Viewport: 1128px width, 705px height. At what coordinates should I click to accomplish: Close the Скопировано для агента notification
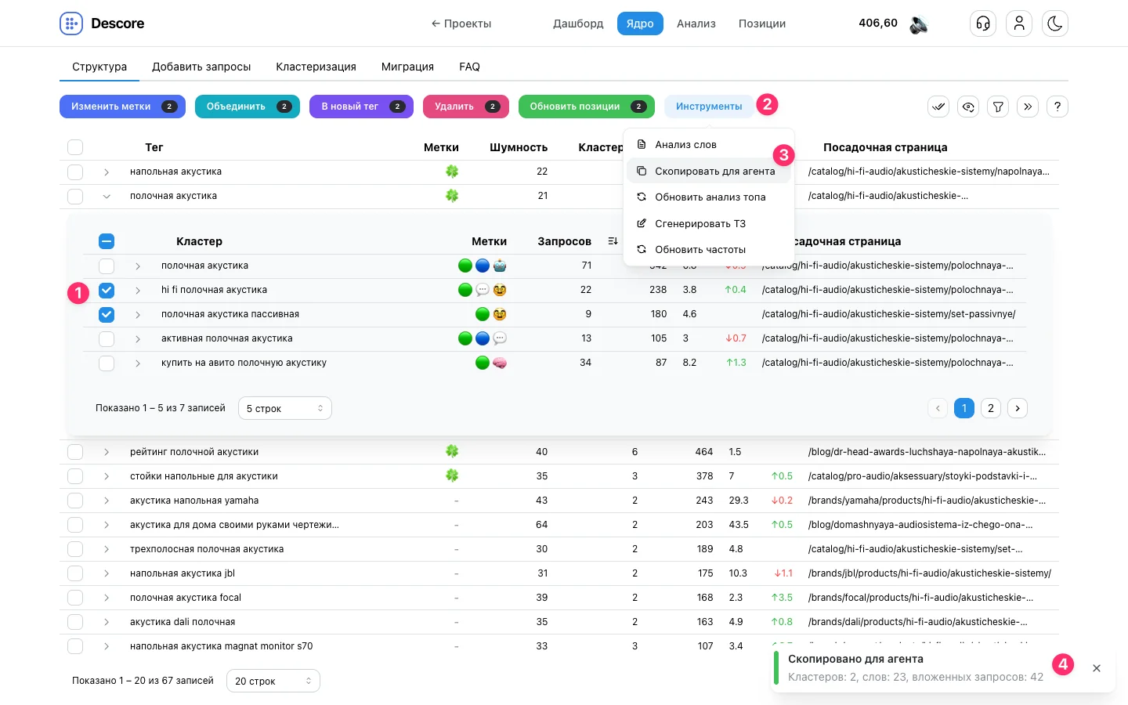[x=1097, y=668]
